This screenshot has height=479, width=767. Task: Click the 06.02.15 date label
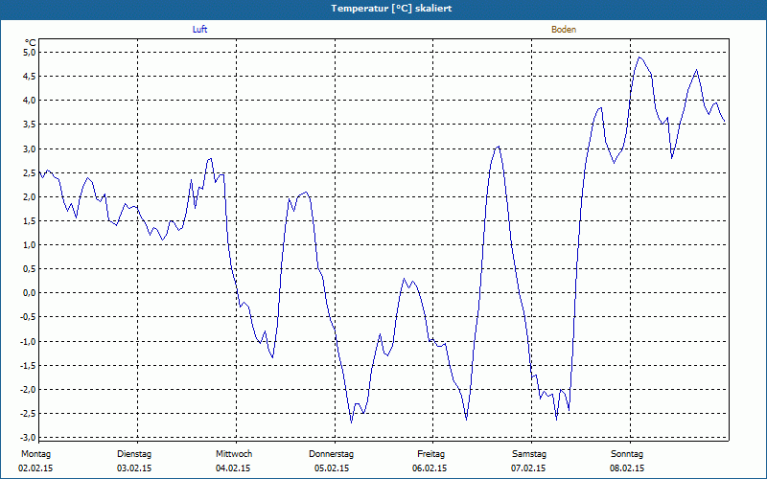point(430,468)
